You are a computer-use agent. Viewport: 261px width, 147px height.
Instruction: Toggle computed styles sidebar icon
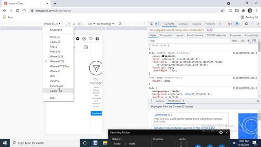click(254, 41)
